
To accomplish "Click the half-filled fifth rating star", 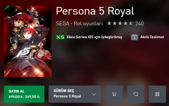I will click(131, 23).
